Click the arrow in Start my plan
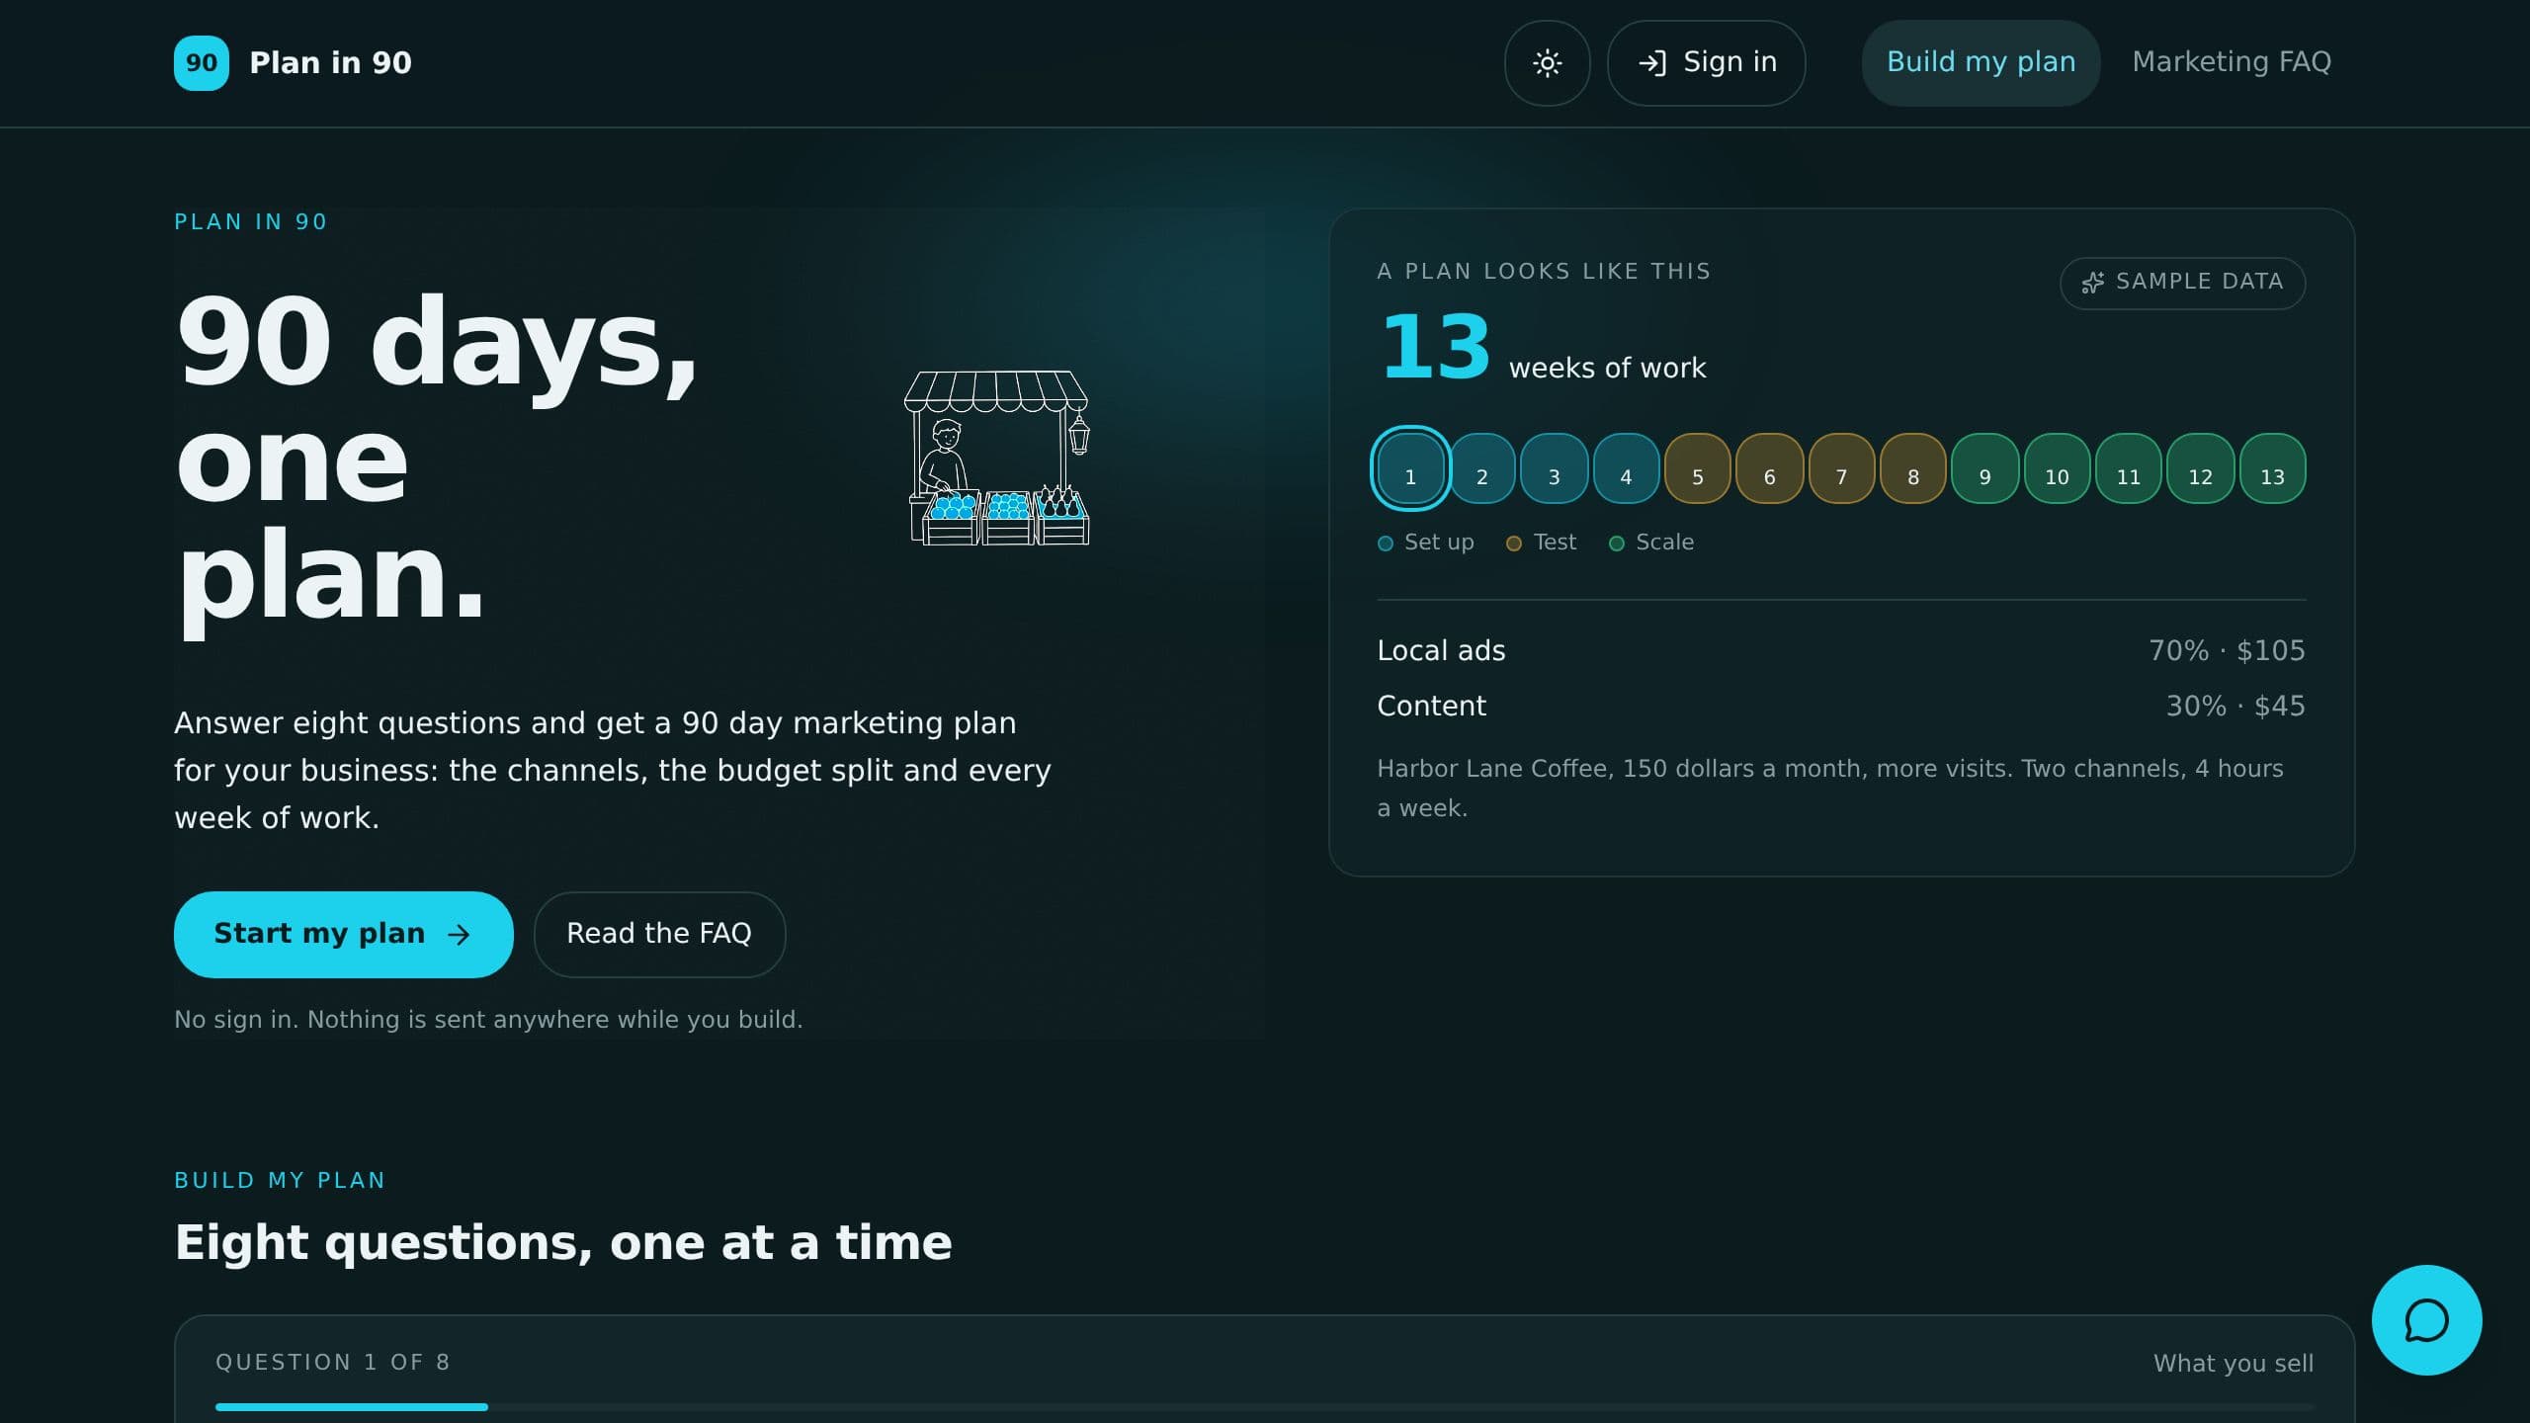 tap(459, 935)
